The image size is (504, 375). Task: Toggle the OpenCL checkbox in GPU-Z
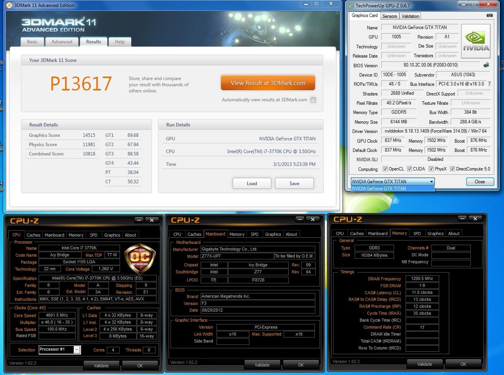coord(385,169)
